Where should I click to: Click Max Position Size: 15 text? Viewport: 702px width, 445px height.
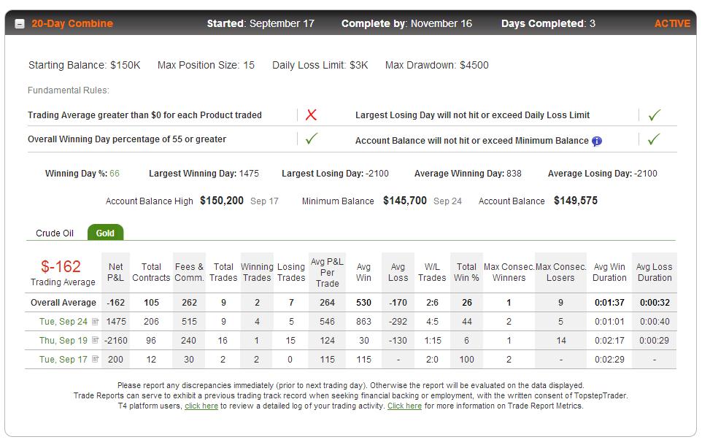pyautogui.click(x=206, y=65)
